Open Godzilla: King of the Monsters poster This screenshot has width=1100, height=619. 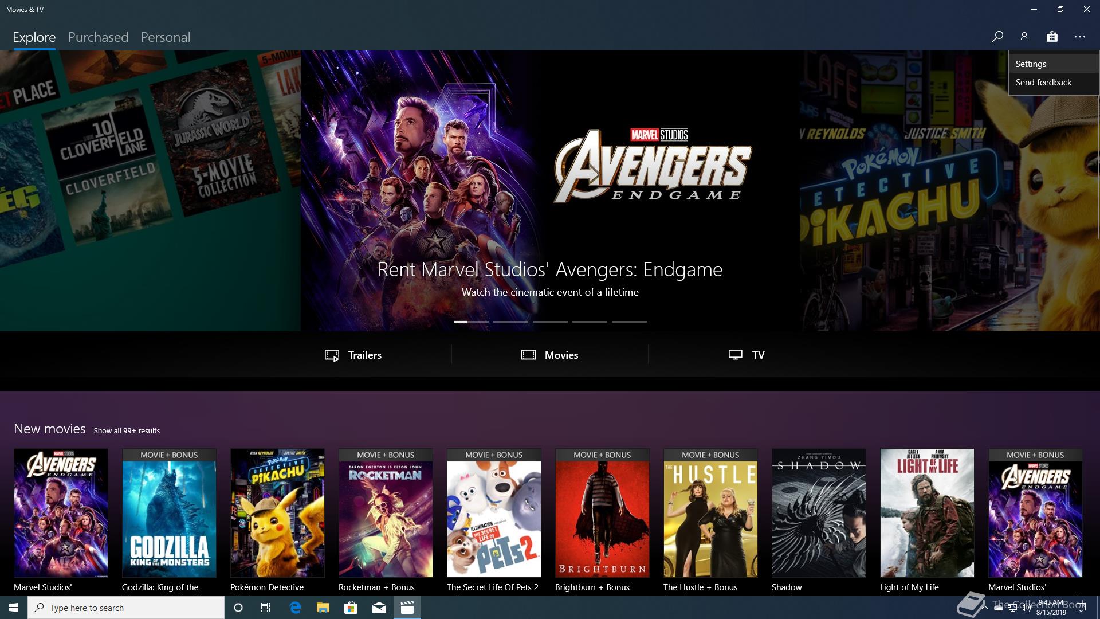tap(169, 513)
